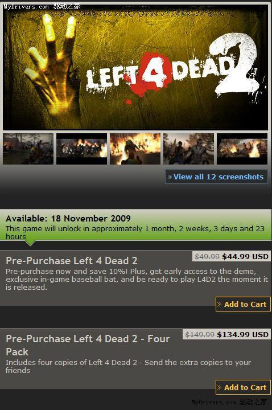
Task: Click chevron icon on the $44.99 Add to Cart
Action: point(219,304)
